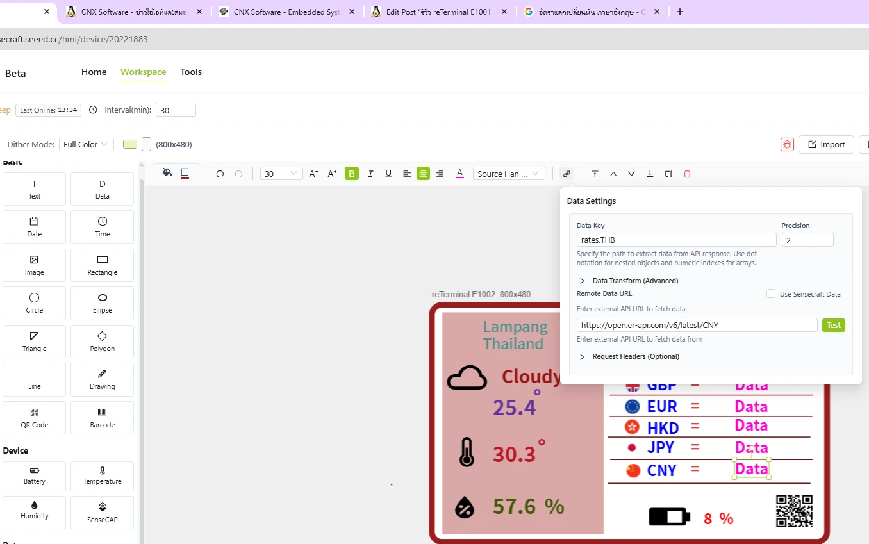Insert the Humidity device widget

(35, 510)
